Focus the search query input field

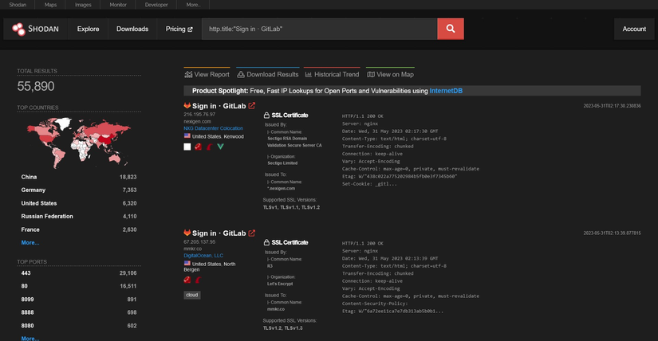(x=319, y=29)
